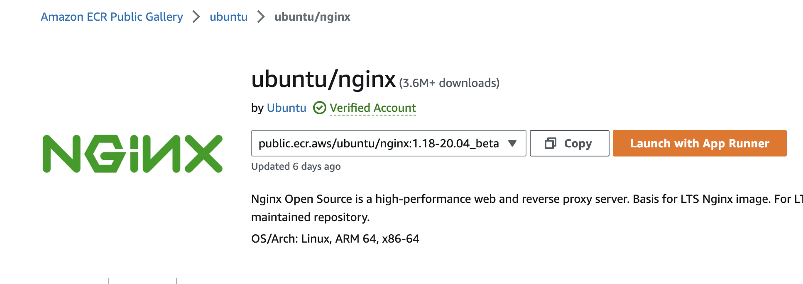Select the ubuntu/nginx page title
Screen dimensions: 803x284
[323, 79]
